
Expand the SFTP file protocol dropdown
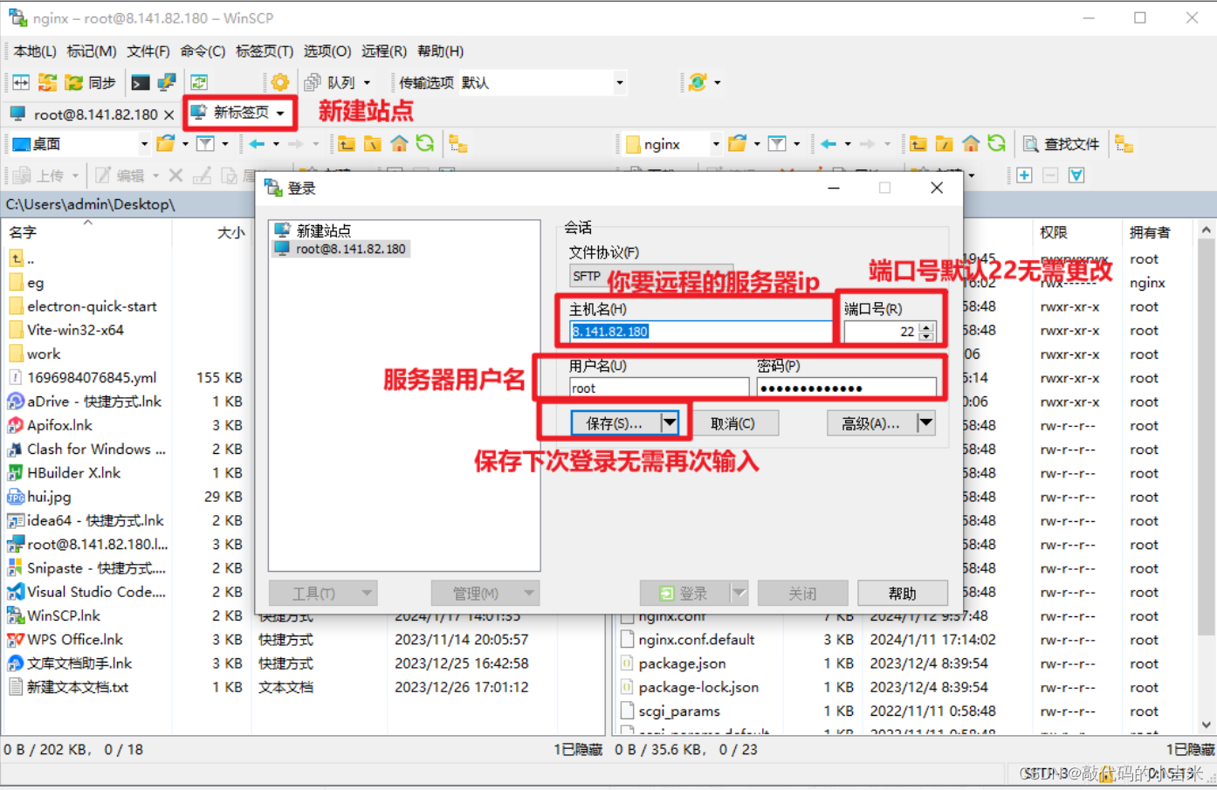point(650,276)
